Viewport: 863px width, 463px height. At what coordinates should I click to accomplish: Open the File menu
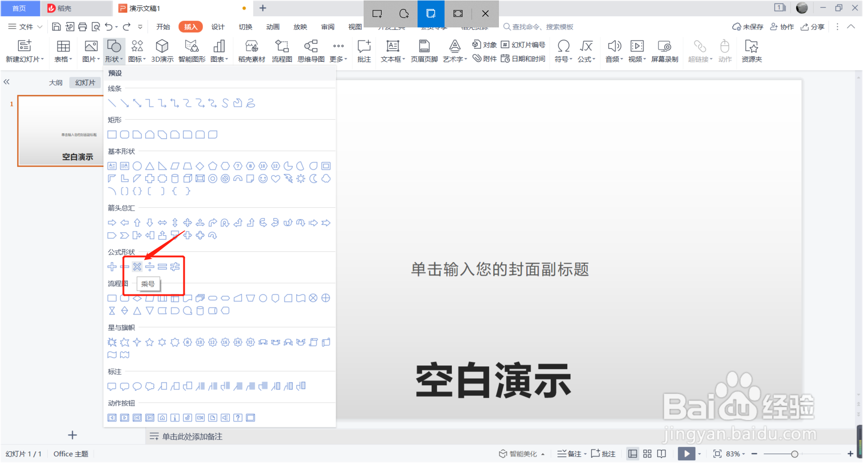pos(25,27)
